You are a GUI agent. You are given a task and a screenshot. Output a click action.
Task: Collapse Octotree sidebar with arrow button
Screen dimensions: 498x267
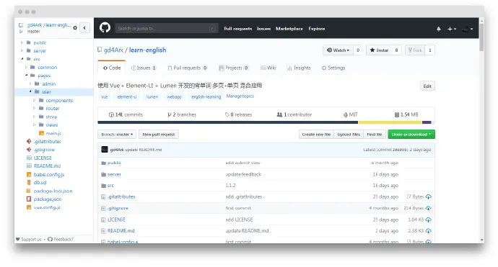pyautogui.click(x=84, y=28)
